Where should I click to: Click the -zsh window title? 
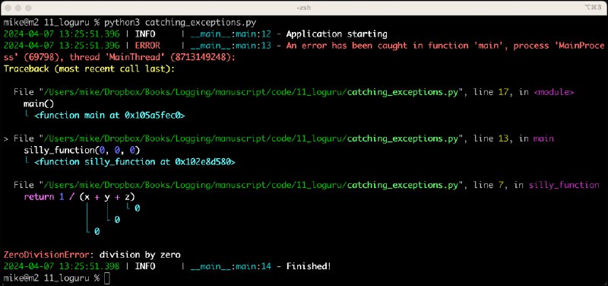tap(303, 8)
